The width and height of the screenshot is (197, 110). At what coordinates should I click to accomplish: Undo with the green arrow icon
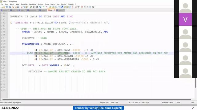[x=31, y=7]
